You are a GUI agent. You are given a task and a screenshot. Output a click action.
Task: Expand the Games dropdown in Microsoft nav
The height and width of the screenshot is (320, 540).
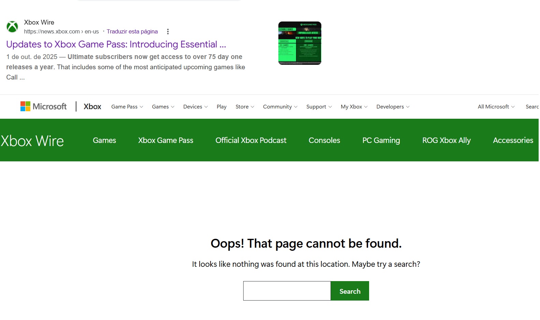tap(163, 107)
